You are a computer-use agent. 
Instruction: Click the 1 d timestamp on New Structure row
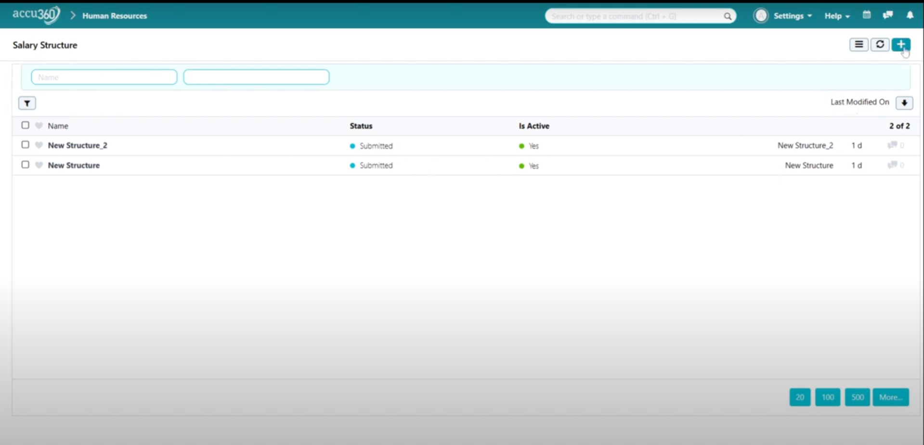[857, 165]
